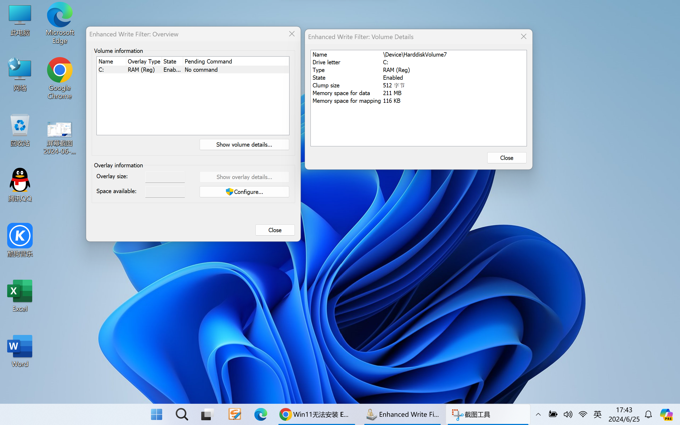680x425 pixels.
Task: Click the 116 KB mapping value
Action: pos(392,101)
